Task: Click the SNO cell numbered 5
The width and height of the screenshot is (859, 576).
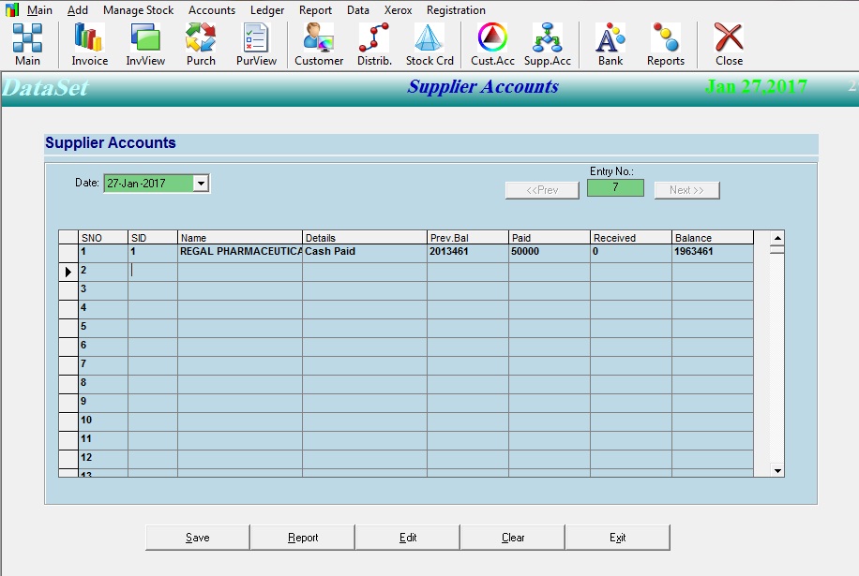Action: (x=103, y=327)
